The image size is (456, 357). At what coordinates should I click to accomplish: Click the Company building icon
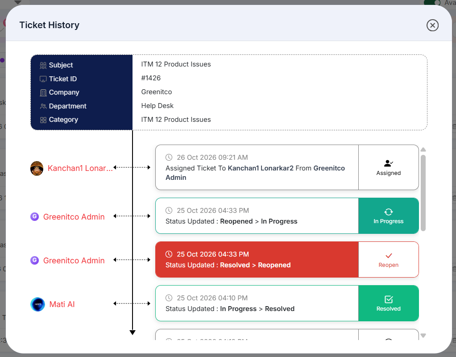43,92
